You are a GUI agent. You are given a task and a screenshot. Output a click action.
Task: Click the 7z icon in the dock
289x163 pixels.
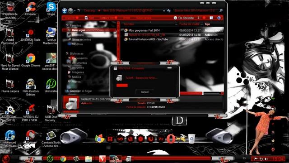(x=161, y=139)
